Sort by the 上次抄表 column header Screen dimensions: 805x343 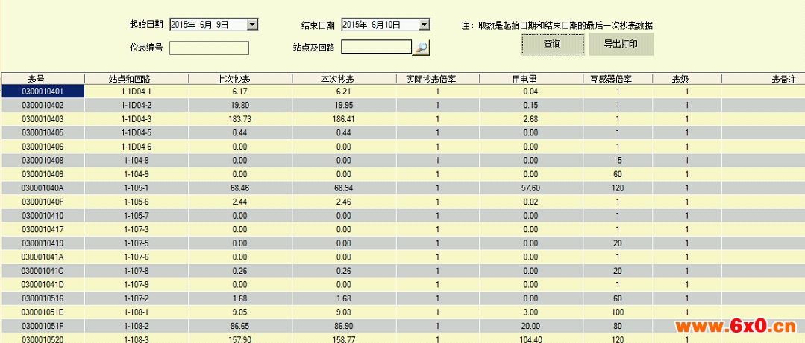[240, 79]
